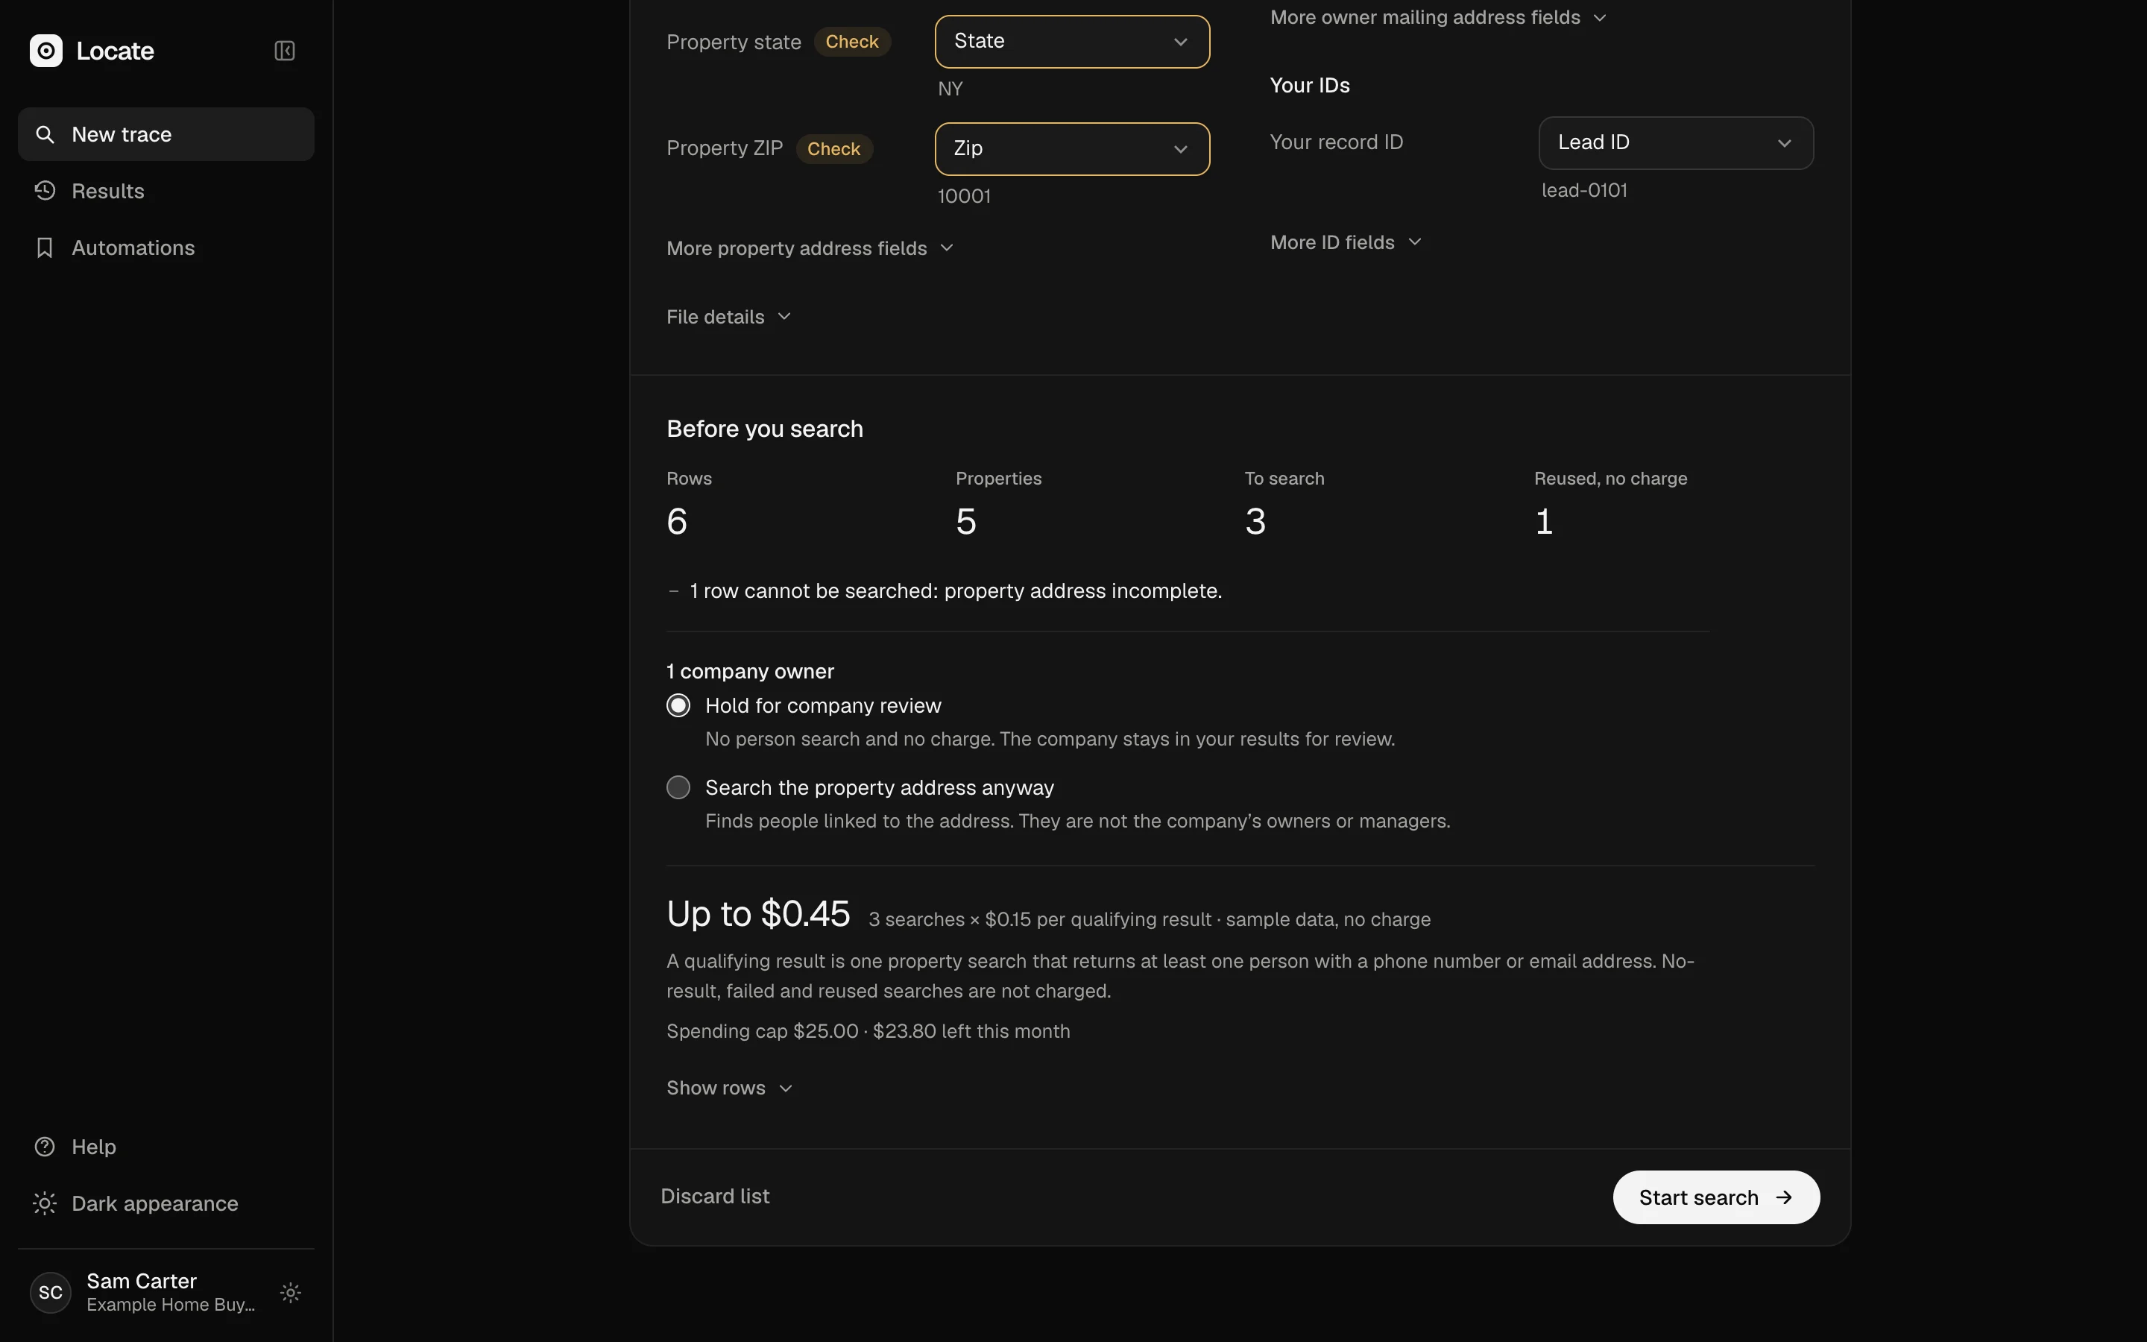
Task: Click the Automations bookmark icon
Action: click(45, 248)
